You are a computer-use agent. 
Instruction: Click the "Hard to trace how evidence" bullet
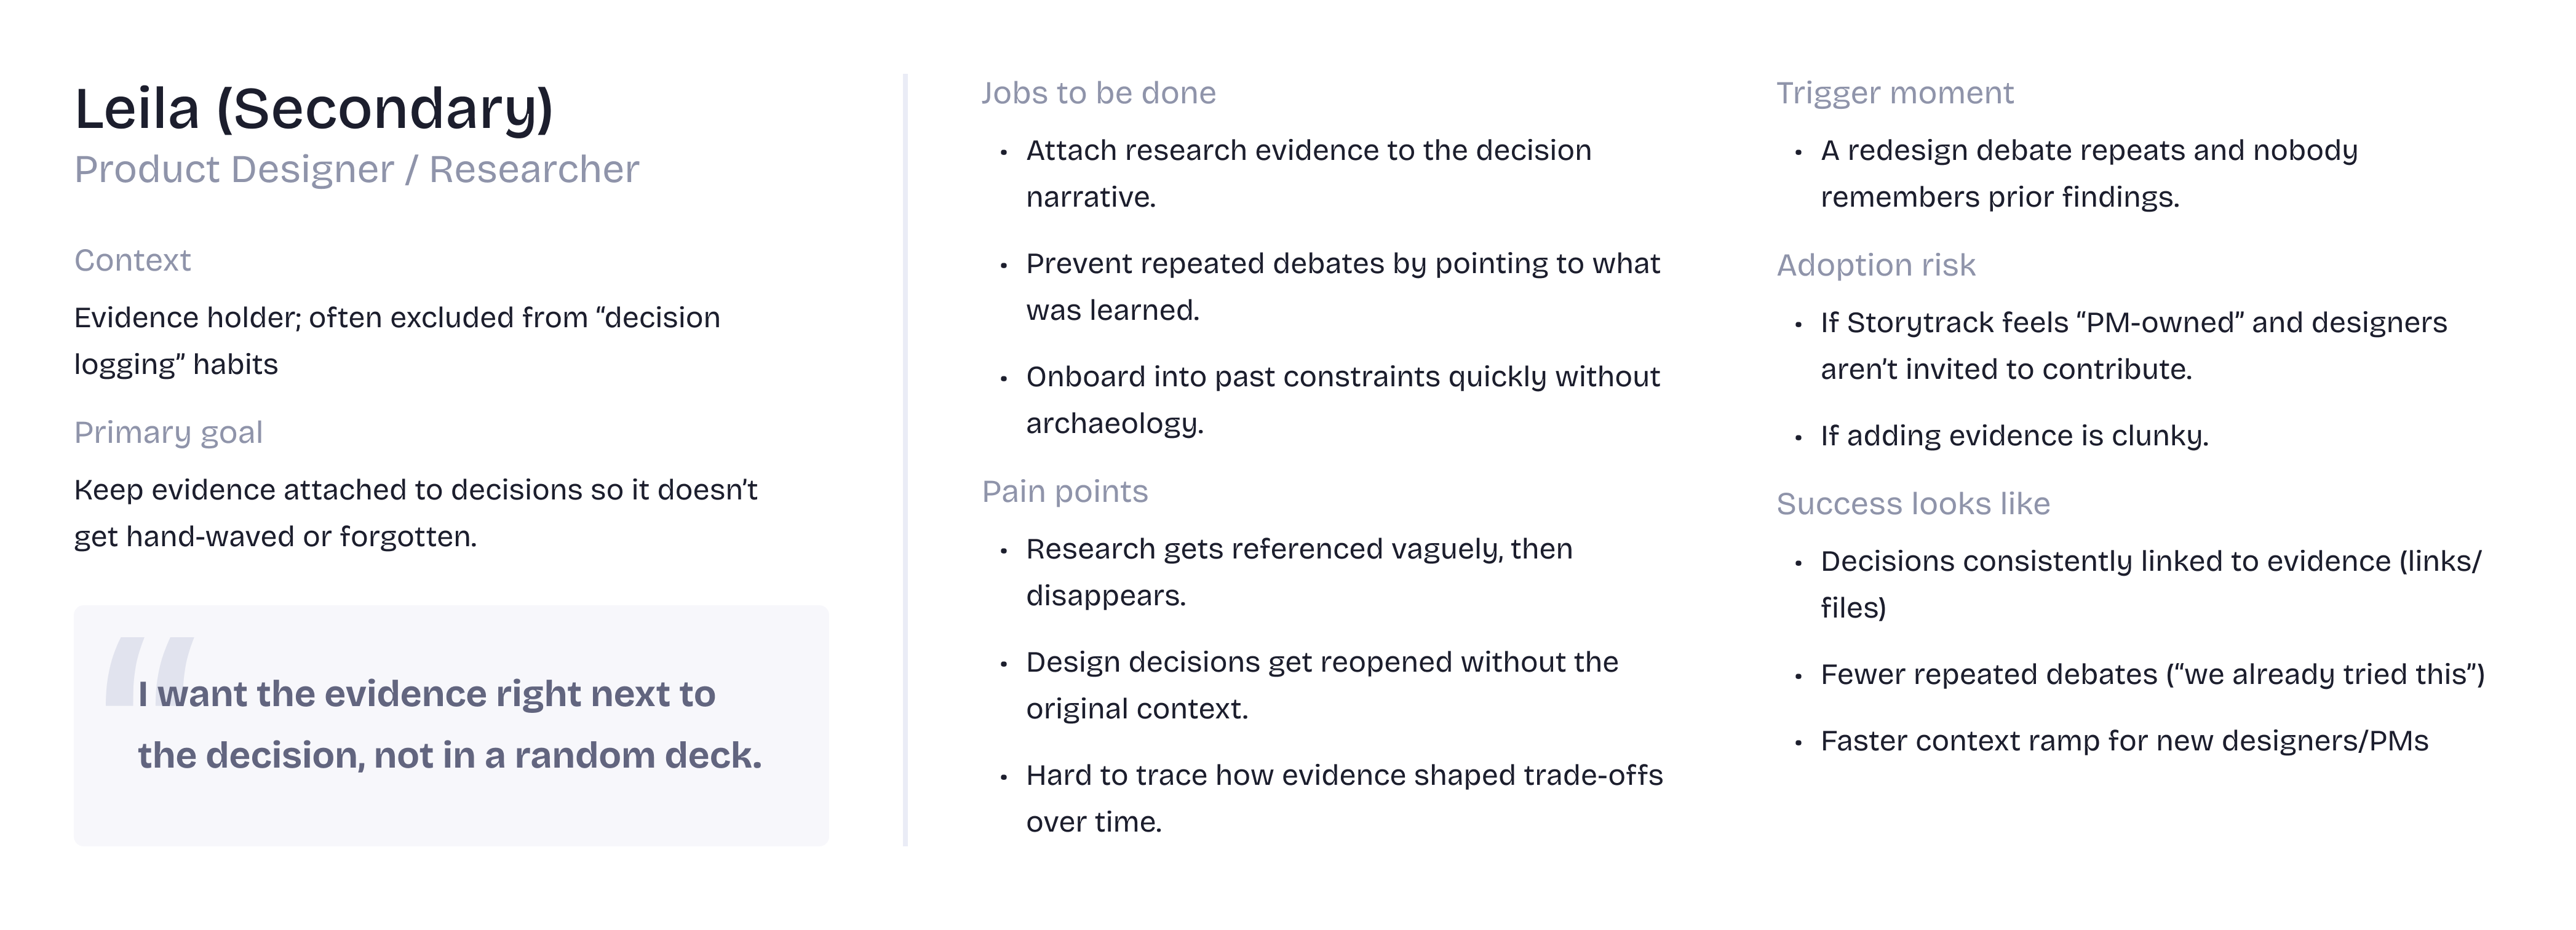tap(1343, 797)
